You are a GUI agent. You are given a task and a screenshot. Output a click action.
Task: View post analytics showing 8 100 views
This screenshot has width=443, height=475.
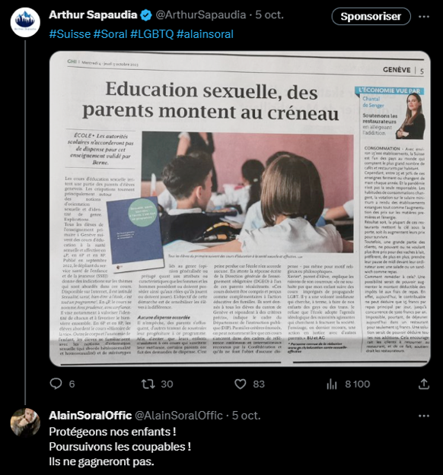(349, 384)
